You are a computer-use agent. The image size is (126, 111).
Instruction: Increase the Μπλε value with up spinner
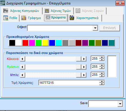click(102, 73)
